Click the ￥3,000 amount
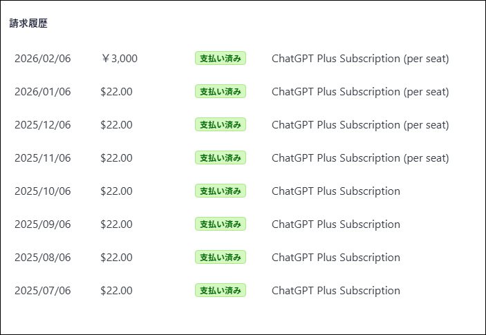This screenshot has height=335, width=486. point(119,59)
